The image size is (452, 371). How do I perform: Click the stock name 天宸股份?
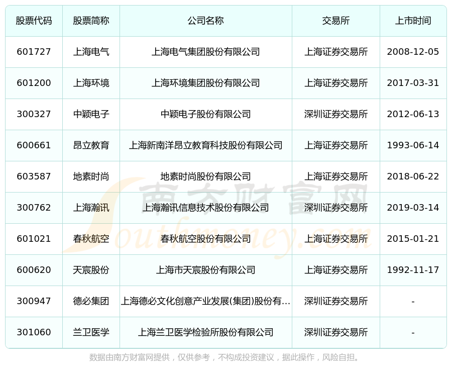(91, 270)
